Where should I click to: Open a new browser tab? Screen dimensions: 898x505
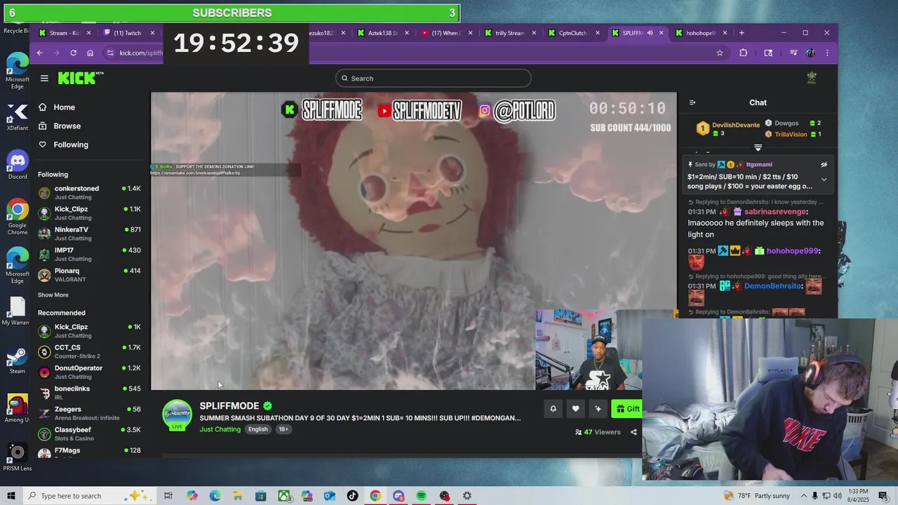tap(742, 33)
